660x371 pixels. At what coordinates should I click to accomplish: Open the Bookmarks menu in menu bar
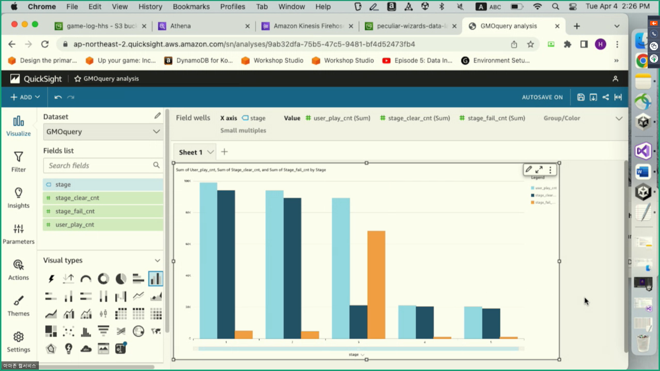[x=191, y=7]
